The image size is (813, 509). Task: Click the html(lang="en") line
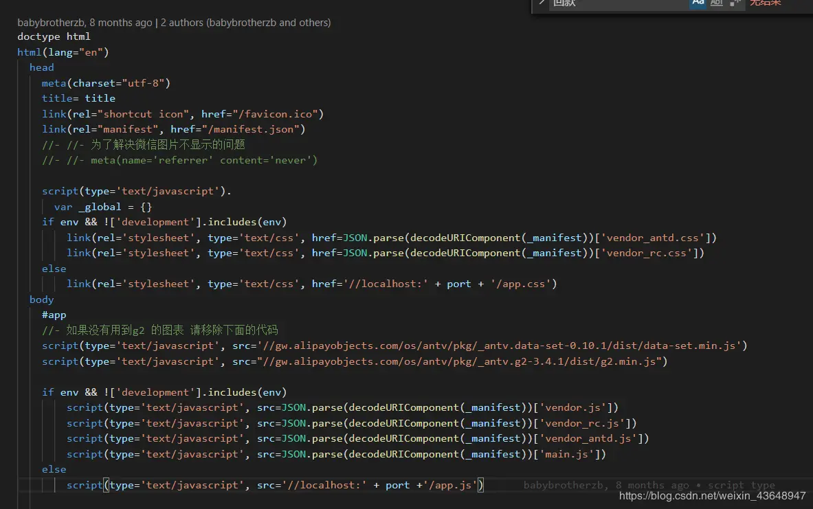[x=63, y=52]
